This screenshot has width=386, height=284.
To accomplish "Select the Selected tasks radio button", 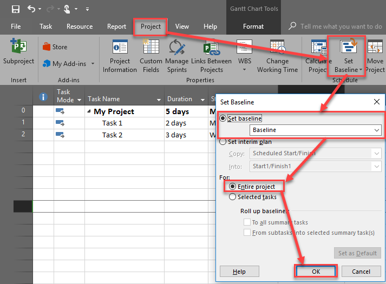I will [x=233, y=197].
